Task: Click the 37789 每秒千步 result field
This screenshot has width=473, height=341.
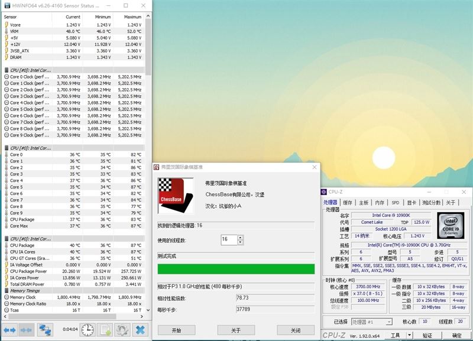Action: coord(275,309)
